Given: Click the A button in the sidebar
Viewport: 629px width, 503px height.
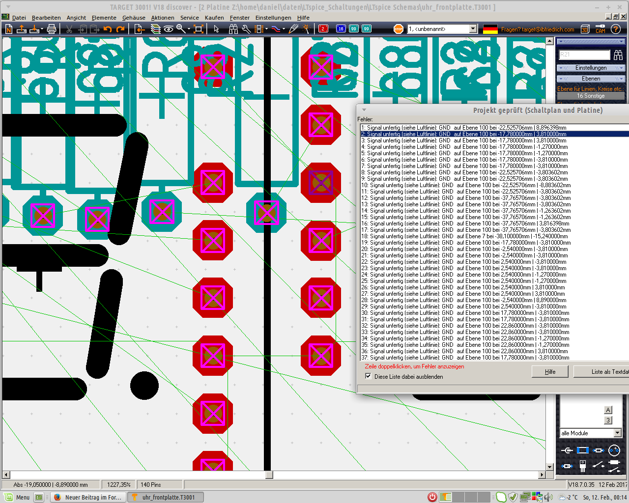Looking at the screenshot, I should 608,410.
